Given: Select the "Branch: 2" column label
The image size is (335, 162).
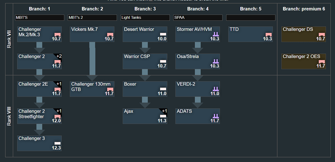Looking at the screenshot, I should click(92, 9).
